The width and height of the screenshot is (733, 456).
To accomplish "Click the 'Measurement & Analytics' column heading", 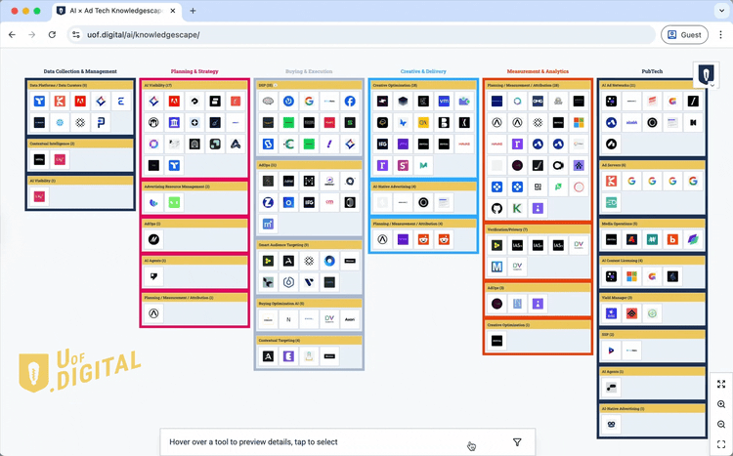I will (x=538, y=71).
